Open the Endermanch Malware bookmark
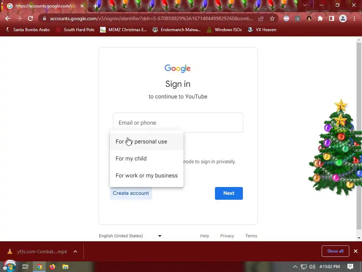 point(177,30)
